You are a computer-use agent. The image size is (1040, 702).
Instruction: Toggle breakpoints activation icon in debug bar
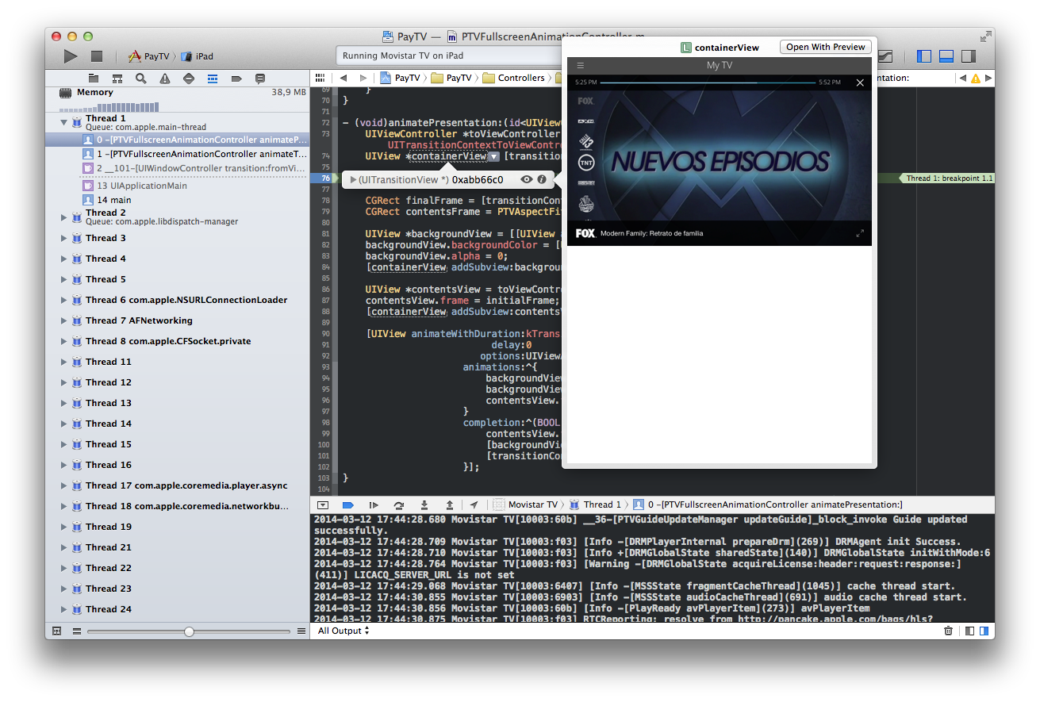point(347,504)
